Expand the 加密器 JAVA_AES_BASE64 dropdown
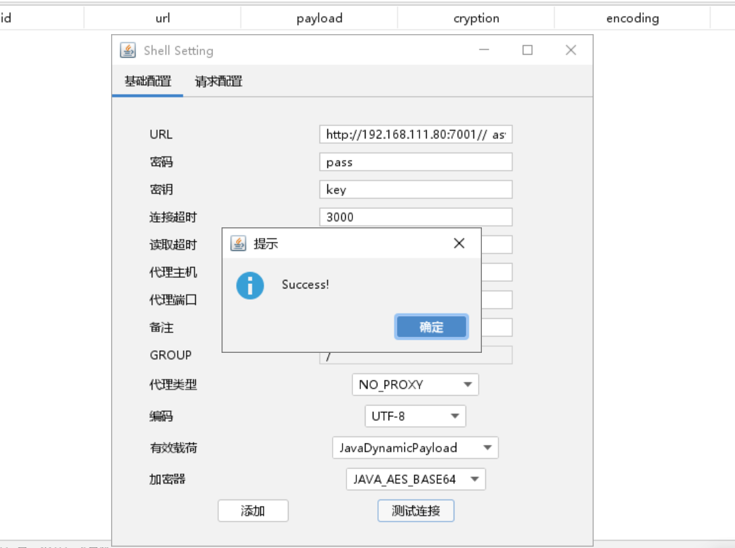735x548 pixels. [x=415, y=479]
